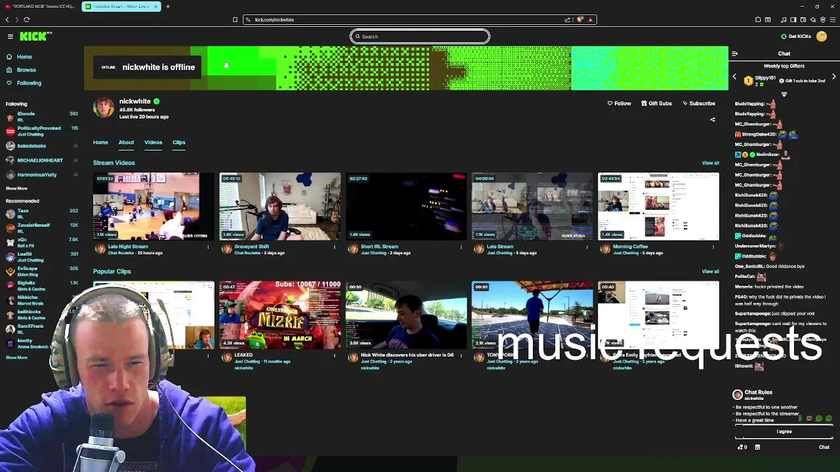Viewport: 840px width, 472px height.
Task: Click the bookmark icon beside the address bar
Action: (x=235, y=20)
